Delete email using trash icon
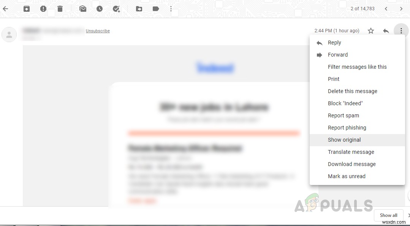The height and width of the screenshot is (226, 410). tap(60, 9)
